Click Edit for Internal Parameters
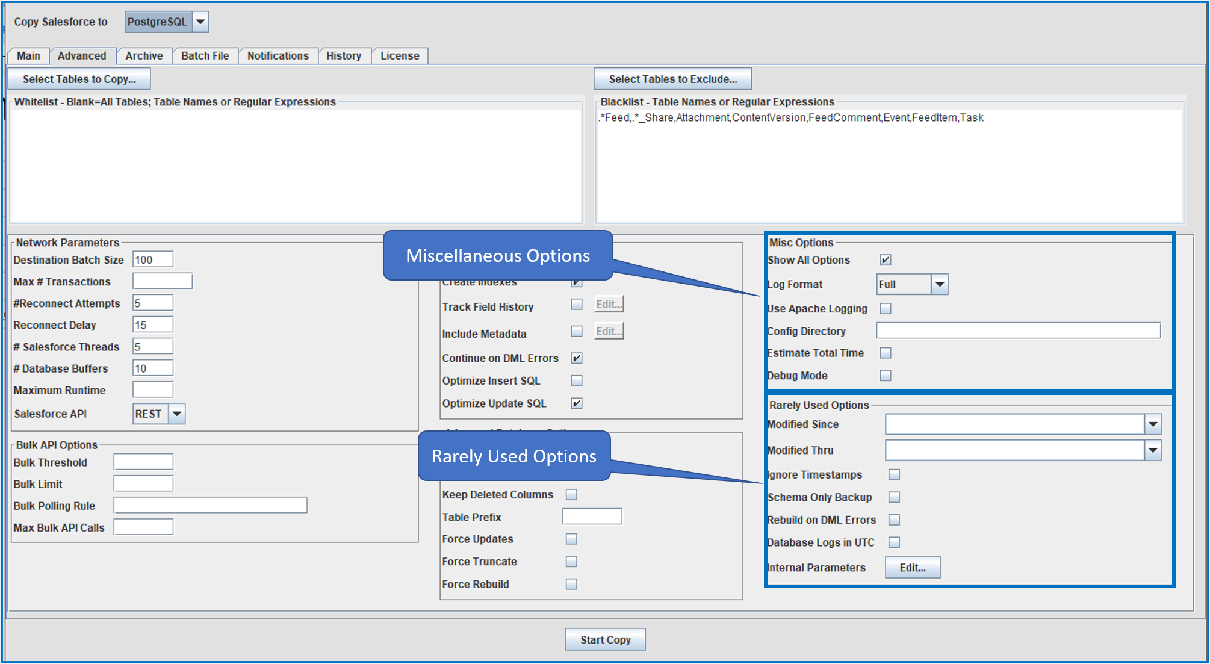1210x664 pixels. pyautogui.click(x=913, y=568)
